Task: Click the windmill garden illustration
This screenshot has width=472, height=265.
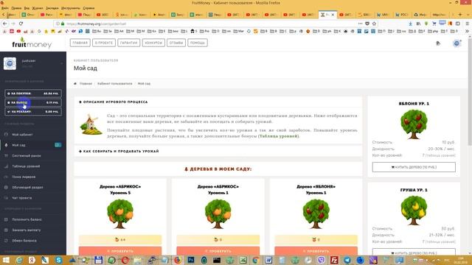Action: [x=91, y=124]
